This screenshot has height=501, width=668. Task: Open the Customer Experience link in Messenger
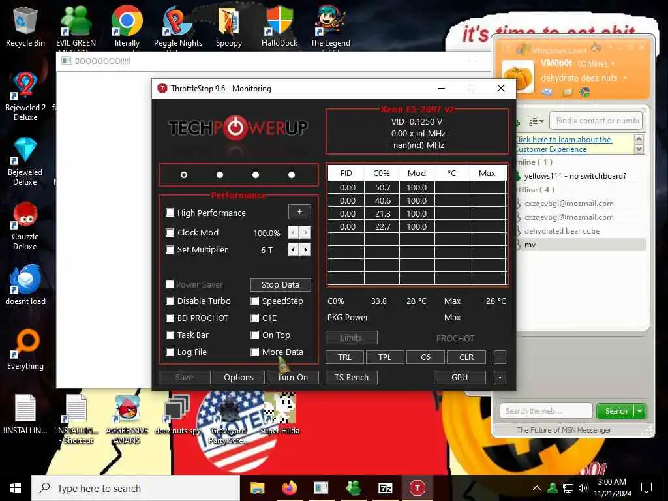pos(563,144)
